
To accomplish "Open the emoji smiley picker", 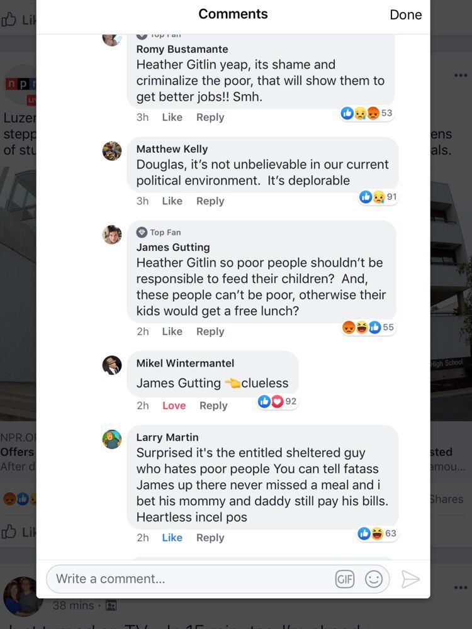I will pyautogui.click(x=374, y=579).
